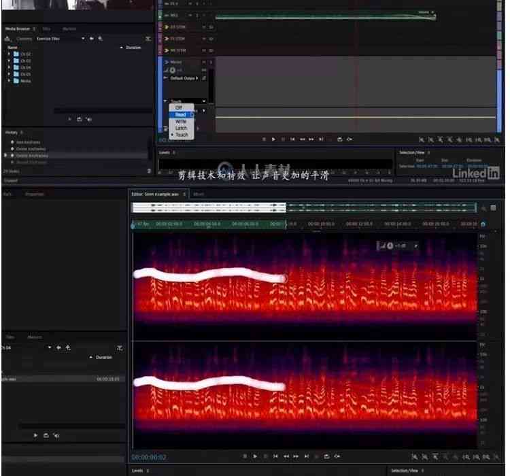
Task: Click Zoom In Time in spectral editor zoom bar
Action: pos(435,457)
